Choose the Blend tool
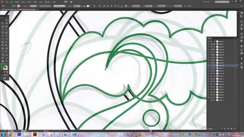 coord(6,51)
